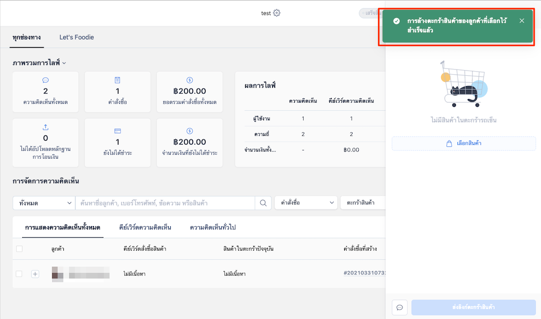Open settings gear next to test
Screen dimensions: 541x319
[x=277, y=13]
